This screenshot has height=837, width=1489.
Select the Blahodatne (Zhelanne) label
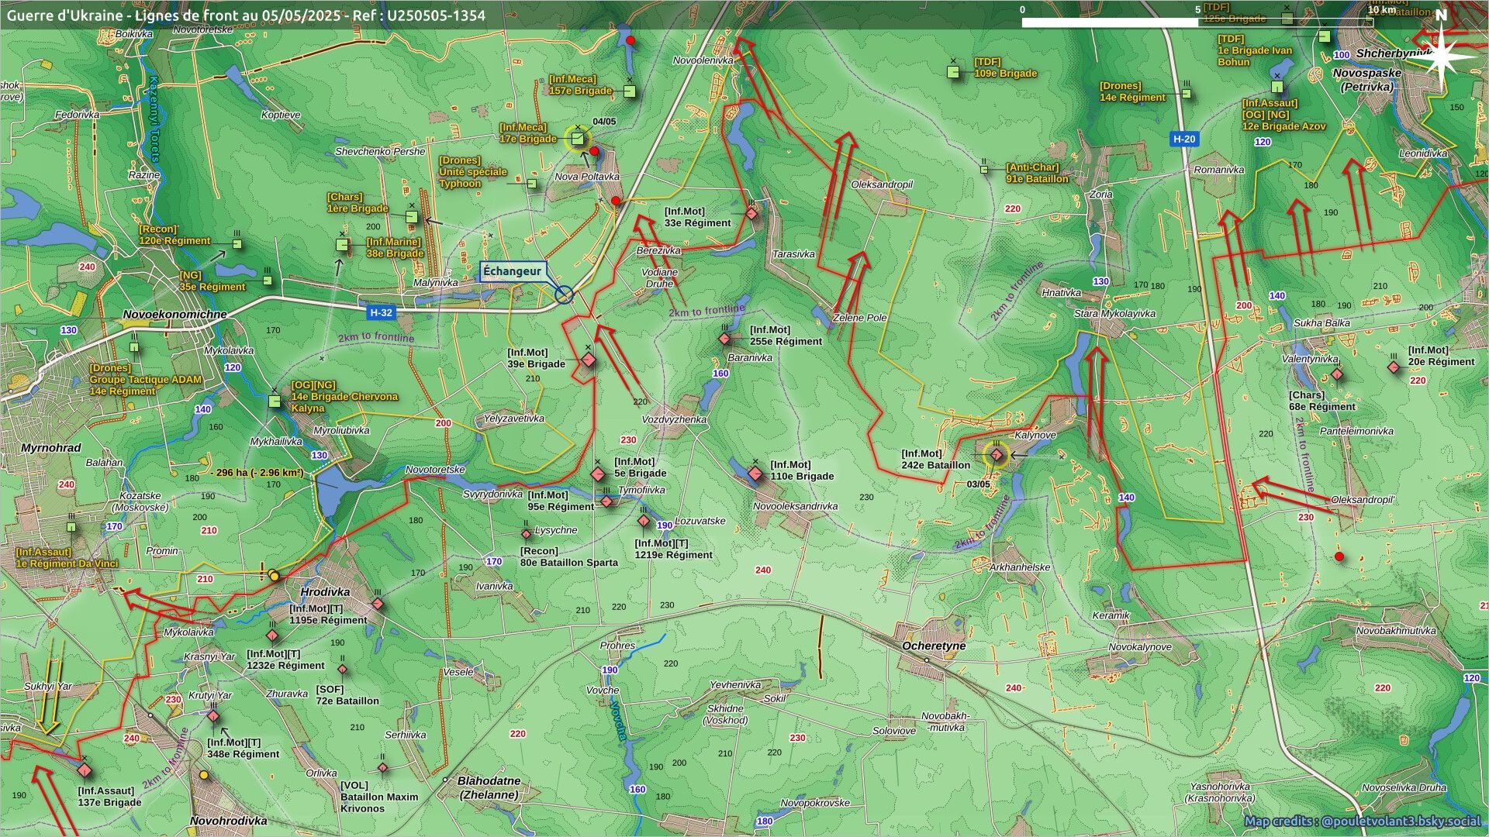(489, 787)
